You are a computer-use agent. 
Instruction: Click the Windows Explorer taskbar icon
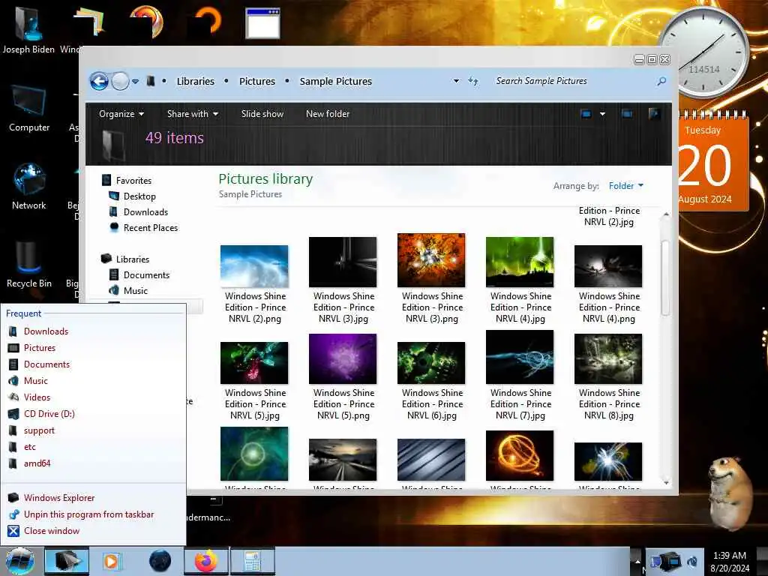(67, 561)
